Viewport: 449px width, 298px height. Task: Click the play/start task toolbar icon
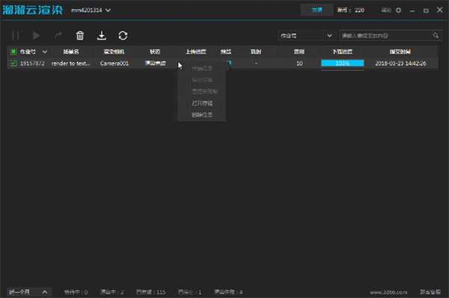click(37, 35)
